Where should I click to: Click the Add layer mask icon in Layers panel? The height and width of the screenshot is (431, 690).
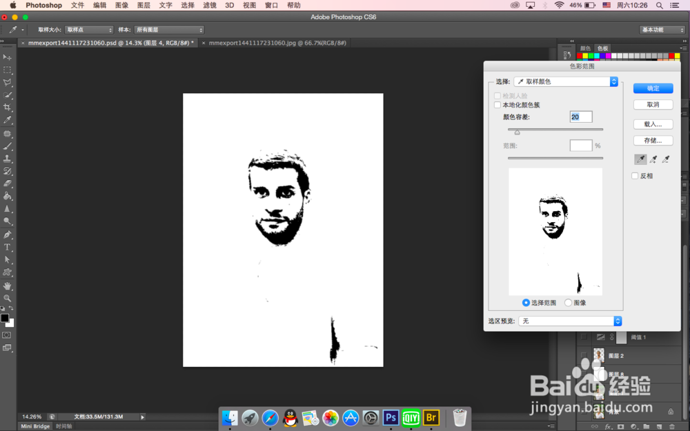621,427
